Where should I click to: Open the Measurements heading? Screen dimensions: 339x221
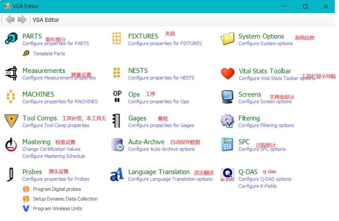pos(44,71)
